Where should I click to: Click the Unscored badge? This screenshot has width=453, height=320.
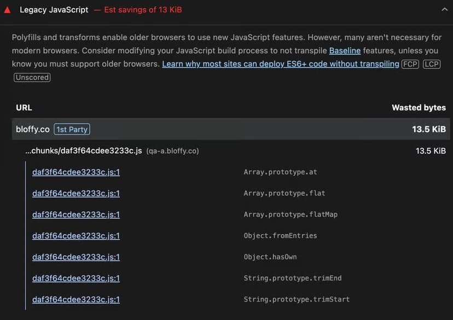pyautogui.click(x=32, y=77)
